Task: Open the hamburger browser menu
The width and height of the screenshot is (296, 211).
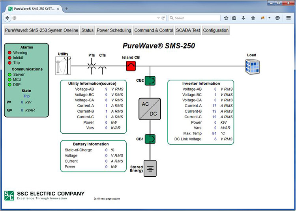Action: pos(289,18)
